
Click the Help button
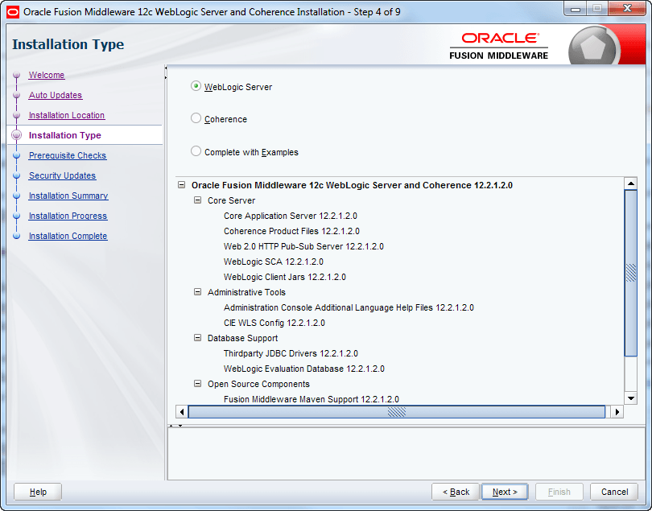[38, 492]
